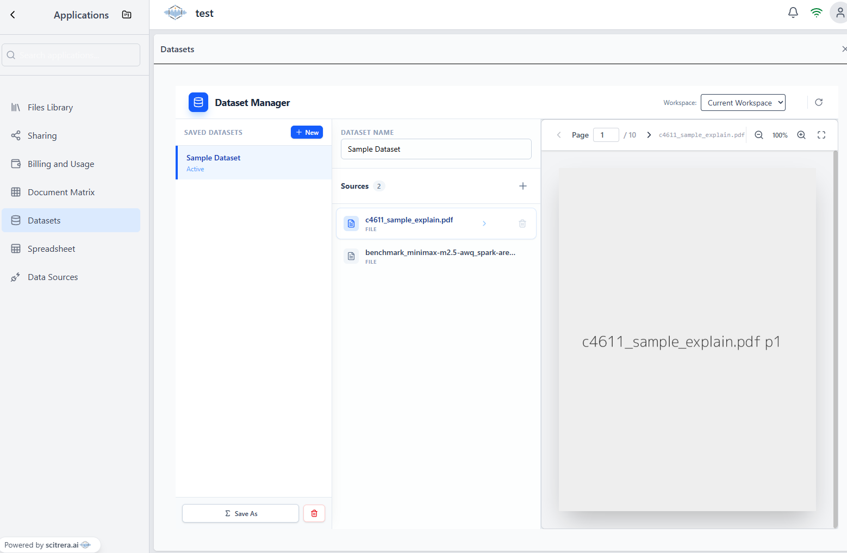Go to the next PDF page
Viewport: 847px width, 553px height.
(x=649, y=135)
